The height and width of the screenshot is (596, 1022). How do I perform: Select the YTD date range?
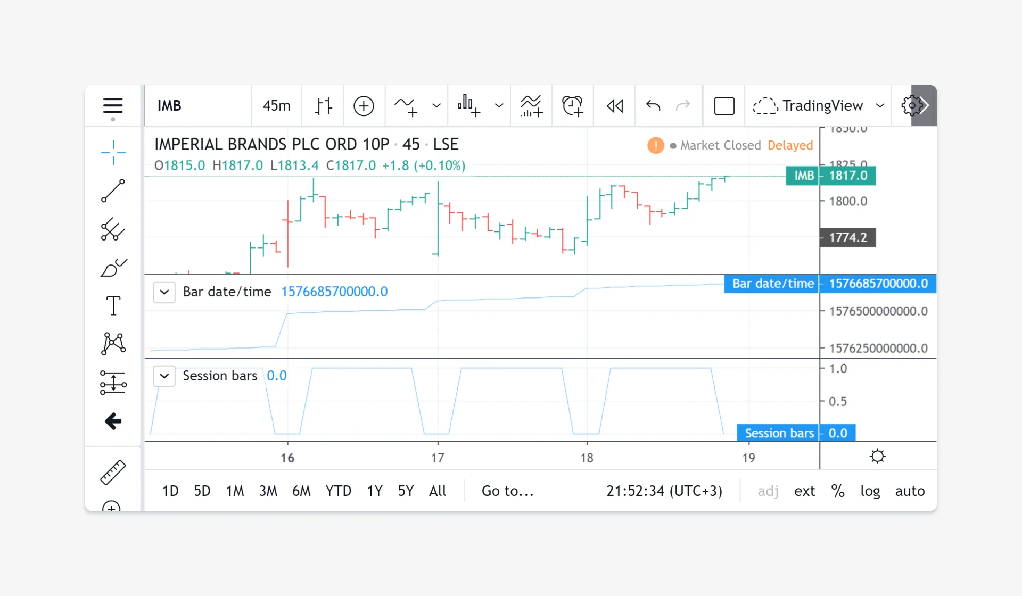pos(338,491)
